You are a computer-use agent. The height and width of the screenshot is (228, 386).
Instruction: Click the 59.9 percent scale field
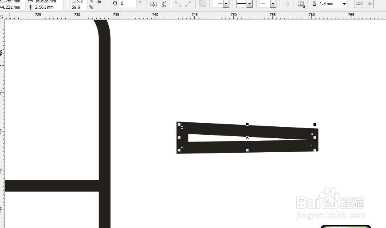pyautogui.click(x=79, y=8)
